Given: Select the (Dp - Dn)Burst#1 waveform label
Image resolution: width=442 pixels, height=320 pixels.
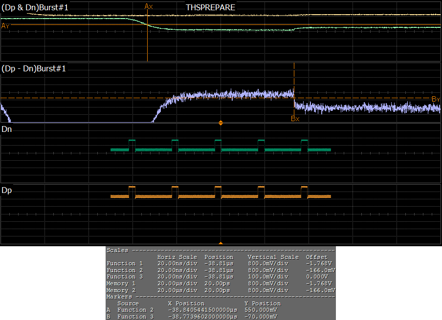Looking at the screenshot, I should 34,69.
